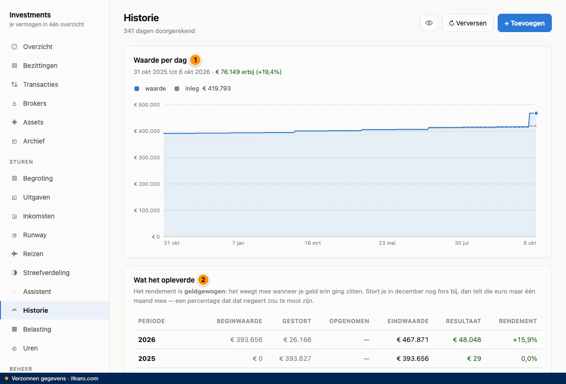Click the 0,0% rendement value
This screenshot has width=566, height=384.
click(x=529, y=359)
